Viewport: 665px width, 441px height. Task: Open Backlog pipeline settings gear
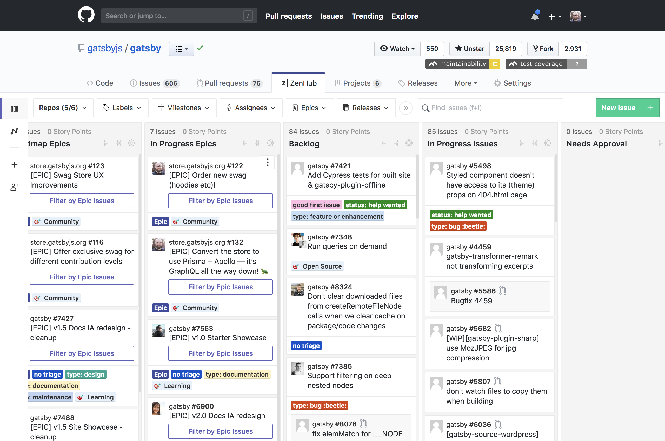[x=409, y=143]
